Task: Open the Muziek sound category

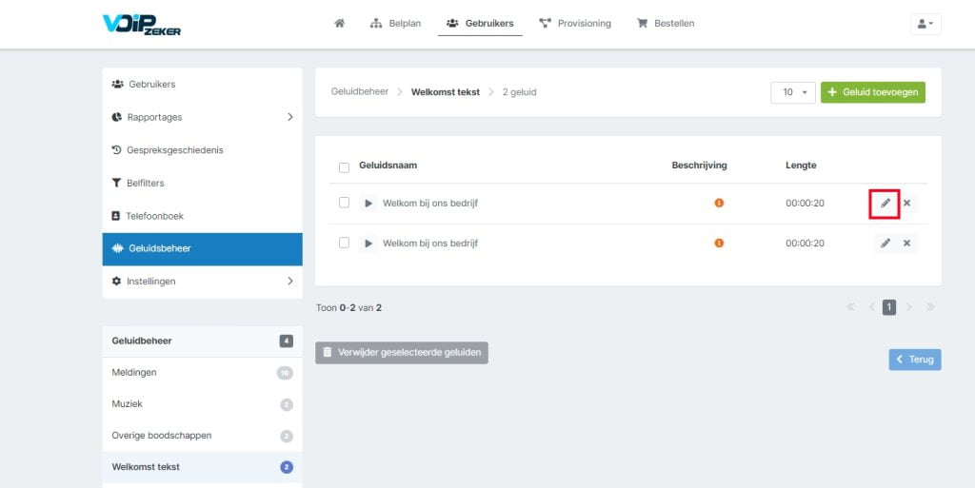Action: pos(202,404)
